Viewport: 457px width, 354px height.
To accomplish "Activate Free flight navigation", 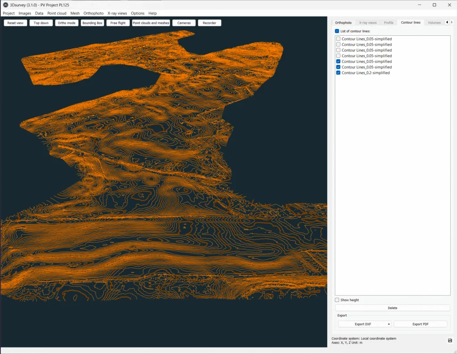I will click(x=118, y=23).
